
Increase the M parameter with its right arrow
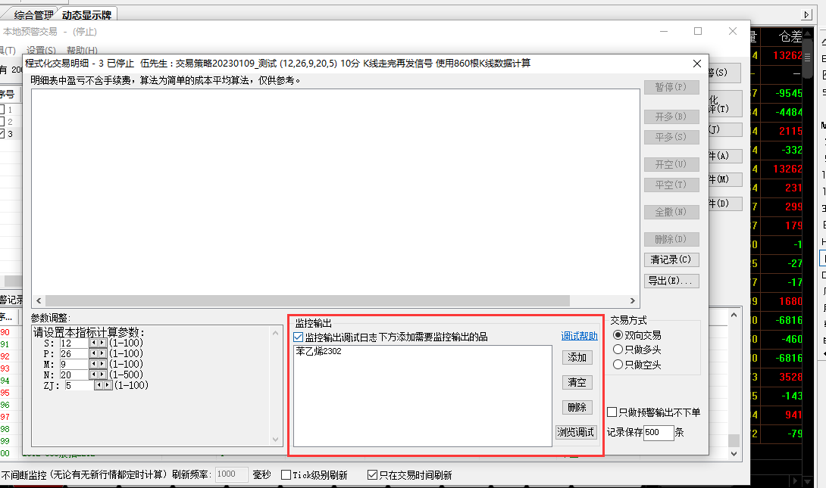pyautogui.click(x=102, y=364)
